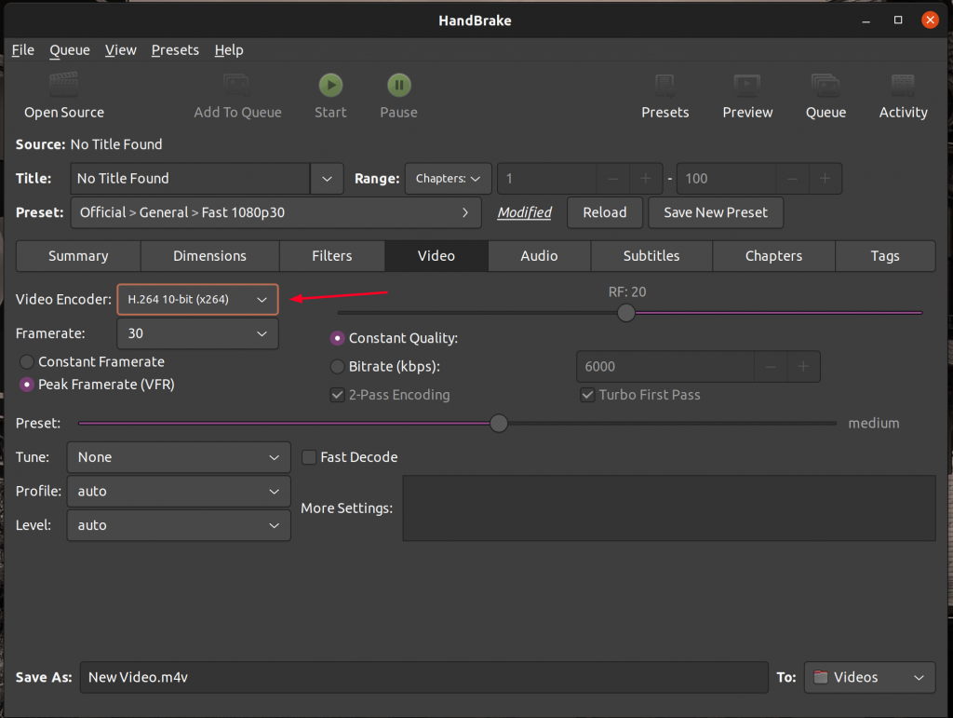Start the encoding job
Image resolution: width=953 pixels, height=718 pixels.
point(330,93)
